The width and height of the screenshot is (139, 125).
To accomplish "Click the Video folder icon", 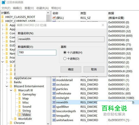I will click(x=19, y=114).
